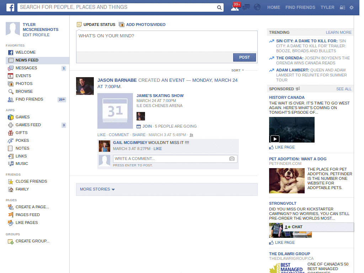
Task: Click Join for Jamie's Skating Show
Action: pos(147,126)
